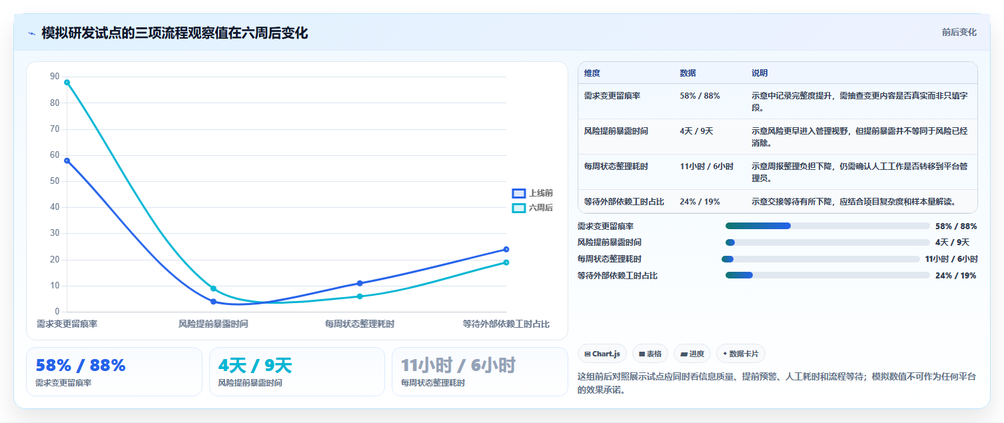Open the 11小时 / 6小时 data card
This screenshot has height=423, width=1004.
coord(480,372)
